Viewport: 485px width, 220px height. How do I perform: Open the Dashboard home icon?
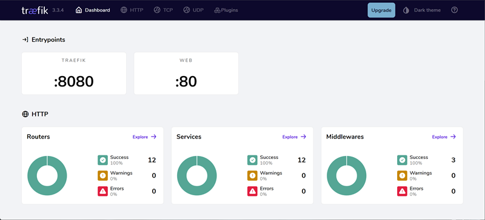pyautogui.click(x=79, y=10)
